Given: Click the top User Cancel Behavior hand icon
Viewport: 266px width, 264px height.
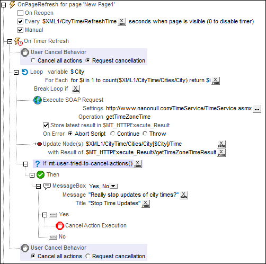Looking at the screenshot, I should (x=25, y=52).
